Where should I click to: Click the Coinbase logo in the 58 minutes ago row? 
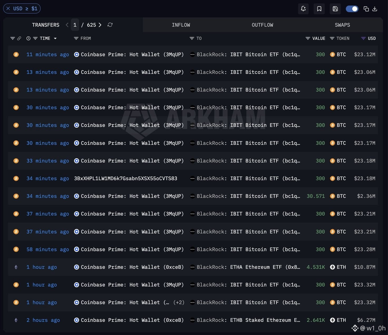(x=76, y=250)
